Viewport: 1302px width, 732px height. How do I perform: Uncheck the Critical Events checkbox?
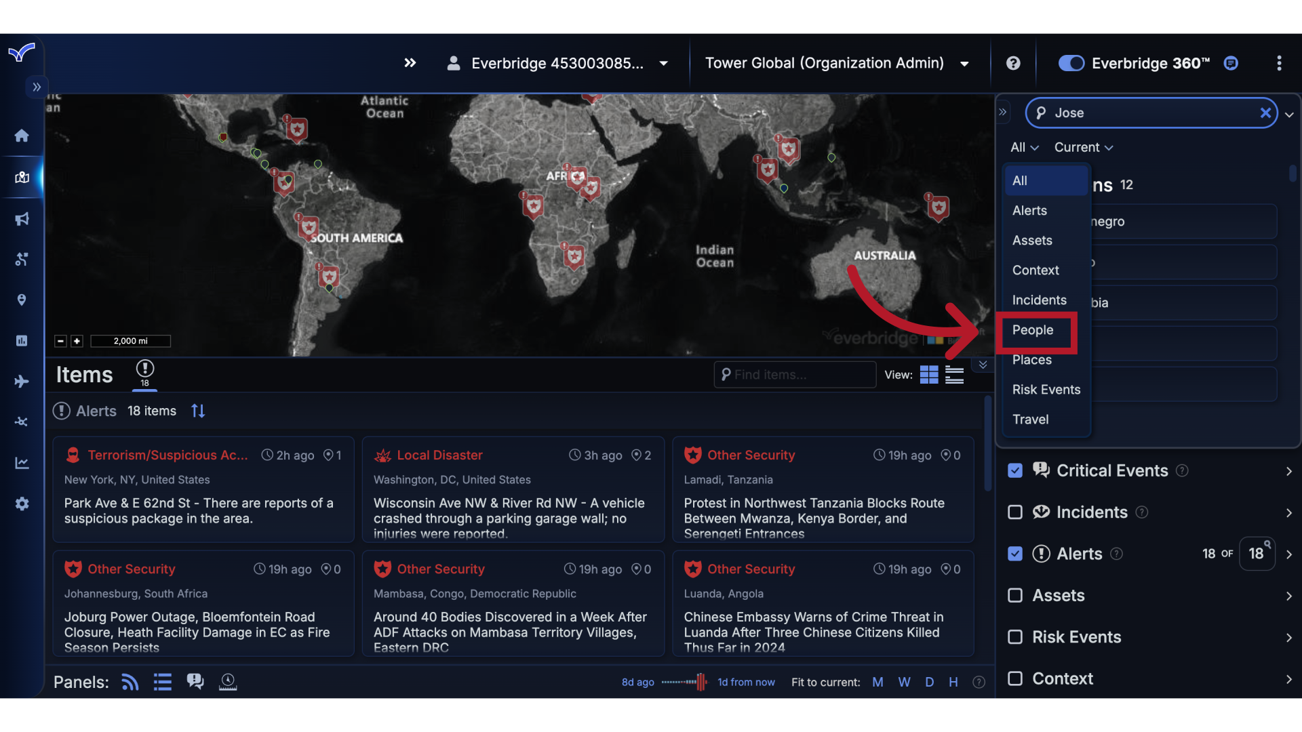tap(1014, 470)
